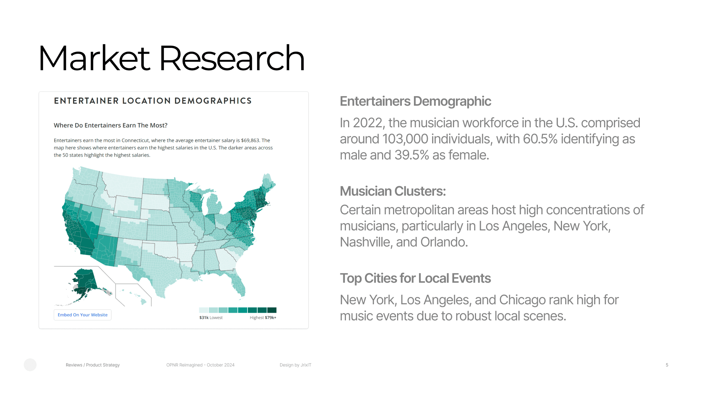The width and height of the screenshot is (702, 395).
Task: Click the metropolitan areas paragraph text
Action: pos(492,226)
